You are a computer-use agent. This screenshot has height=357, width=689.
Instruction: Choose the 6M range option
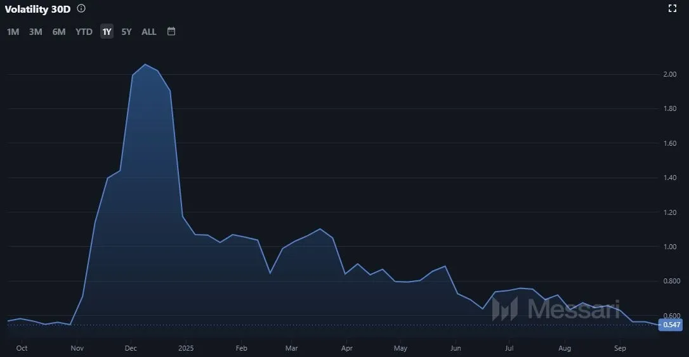tap(59, 32)
